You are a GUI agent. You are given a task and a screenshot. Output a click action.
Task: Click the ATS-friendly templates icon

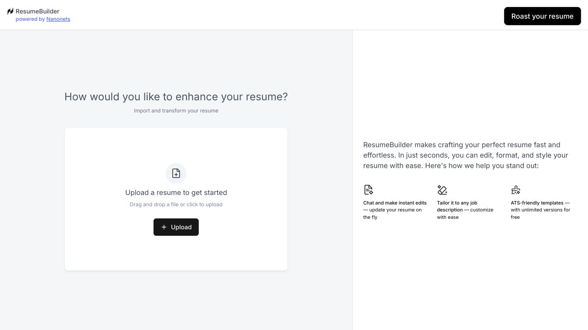point(516,190)
